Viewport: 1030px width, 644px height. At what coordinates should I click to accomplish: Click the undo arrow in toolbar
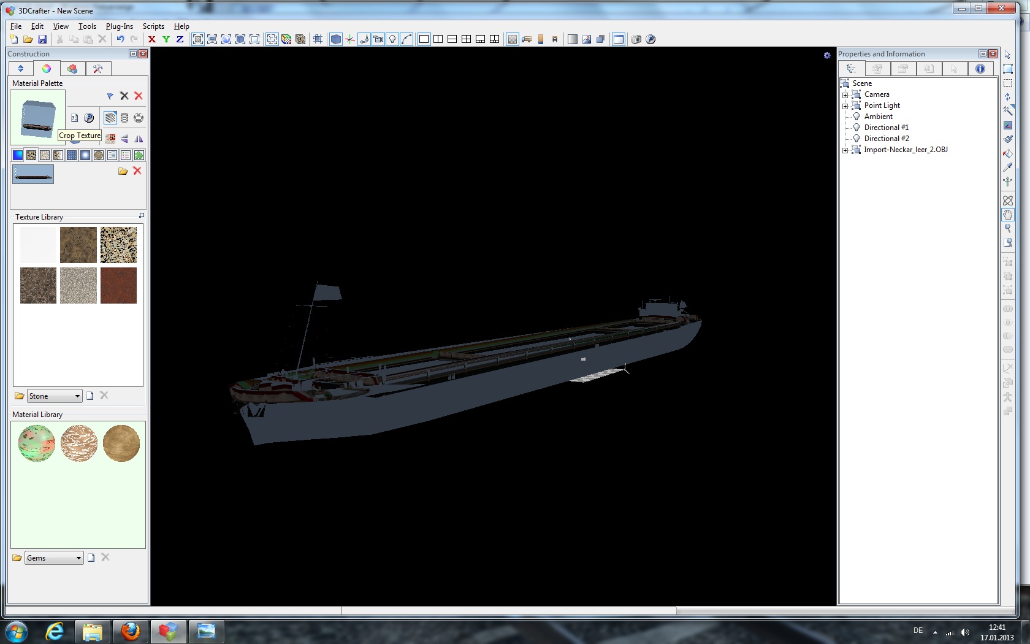(120, 39)
